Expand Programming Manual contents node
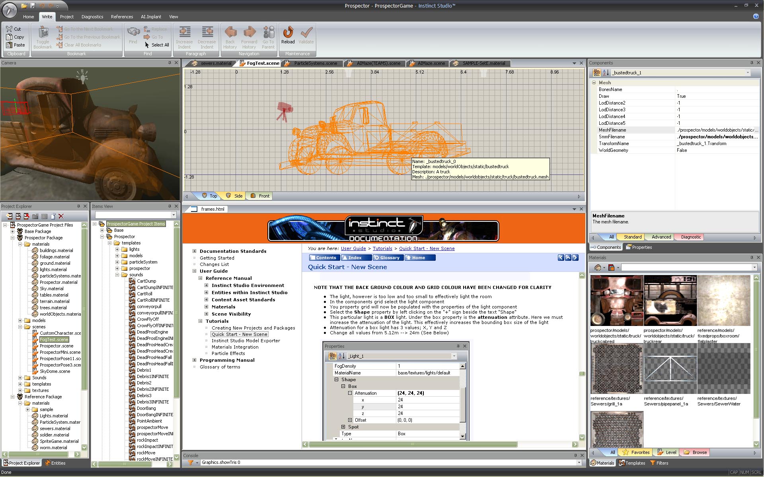 [194, 360]
